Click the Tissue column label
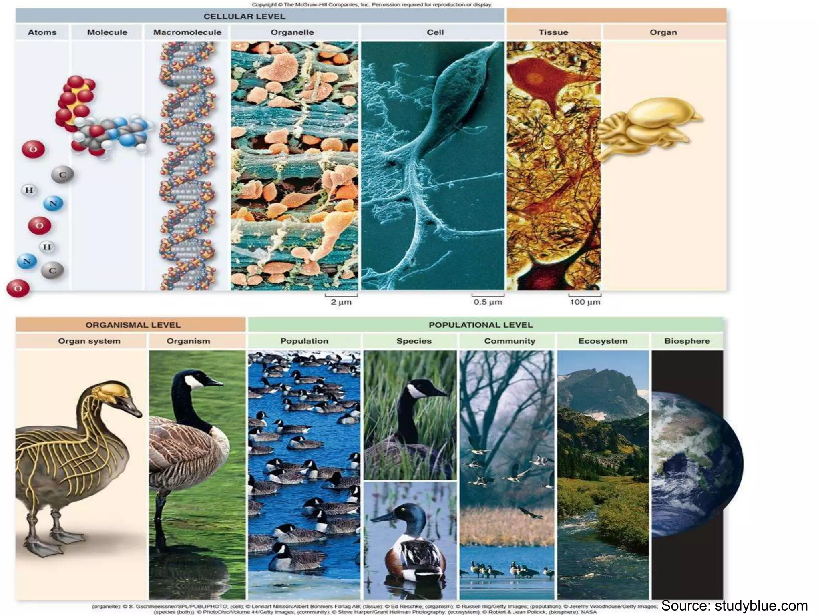The width and height of the screenshot is (820, 615). (553, 32)
